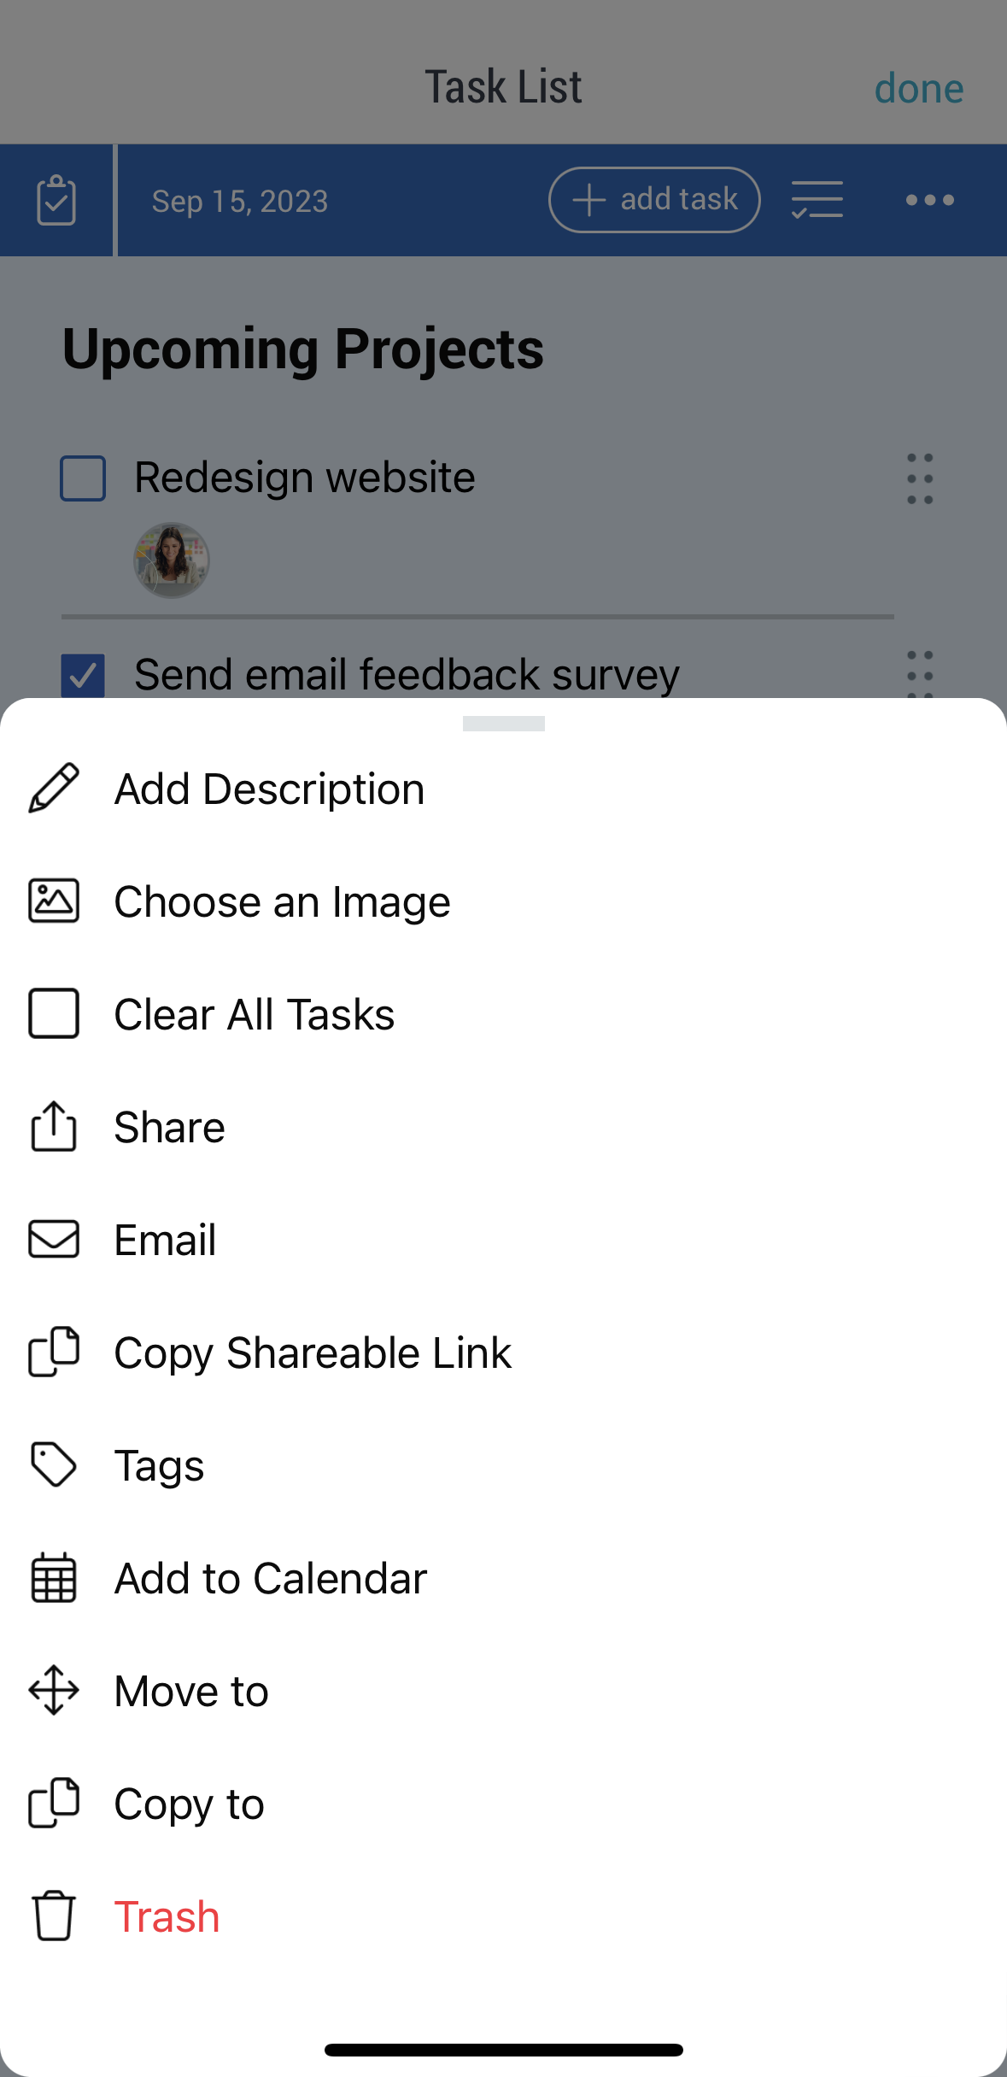Tap the sheet's top grabber handle to collapse
This screenshot has height=2077, width=1007.
click(x=504, y=724)
